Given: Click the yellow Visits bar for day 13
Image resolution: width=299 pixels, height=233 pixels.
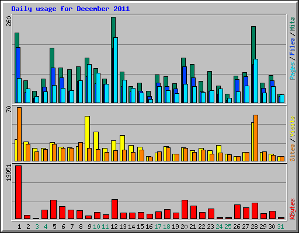Looking at the screenshot, I should 123,143.
